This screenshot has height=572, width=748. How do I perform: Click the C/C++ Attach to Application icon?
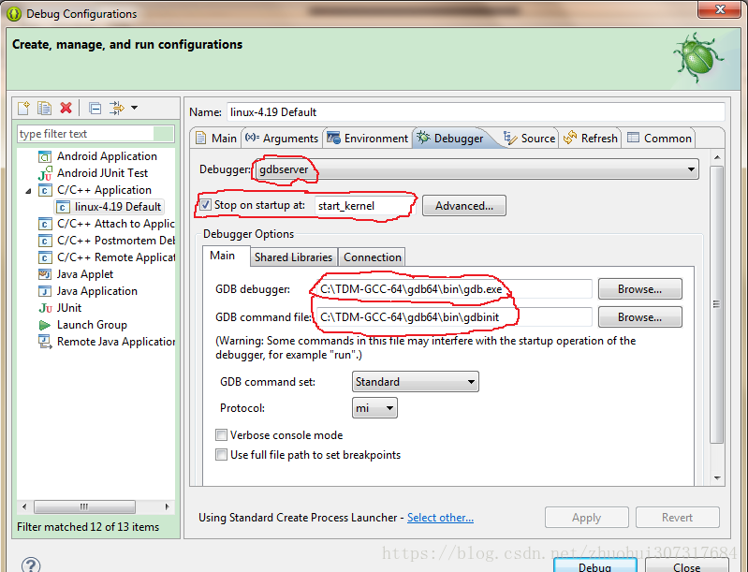point(44,224)
